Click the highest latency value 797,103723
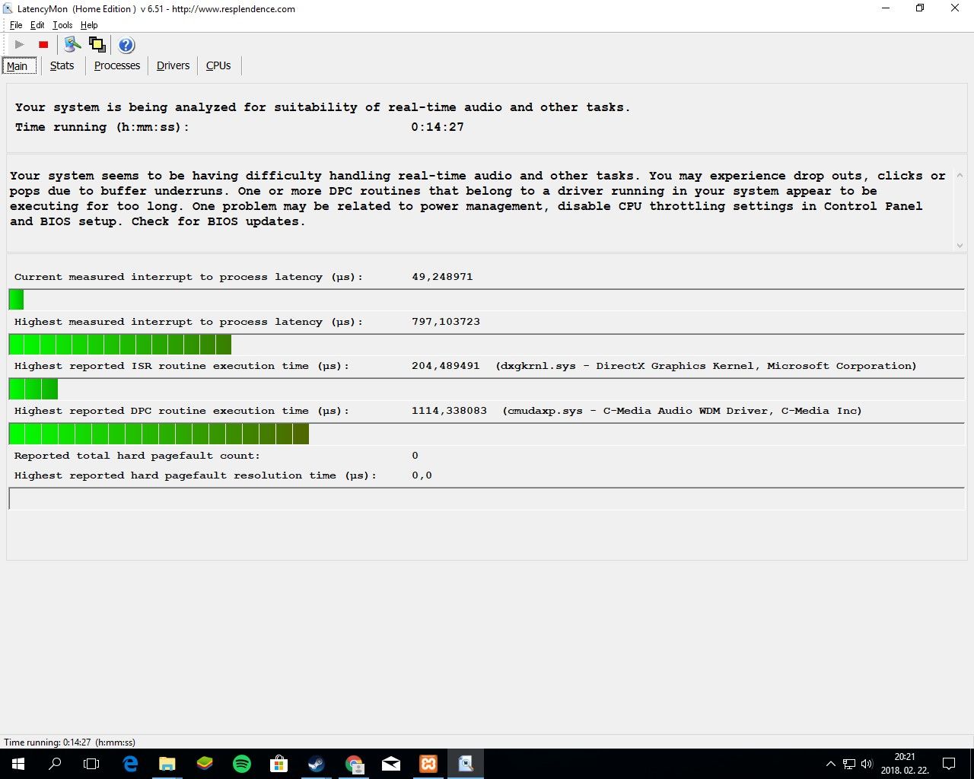 pos(446,322)
